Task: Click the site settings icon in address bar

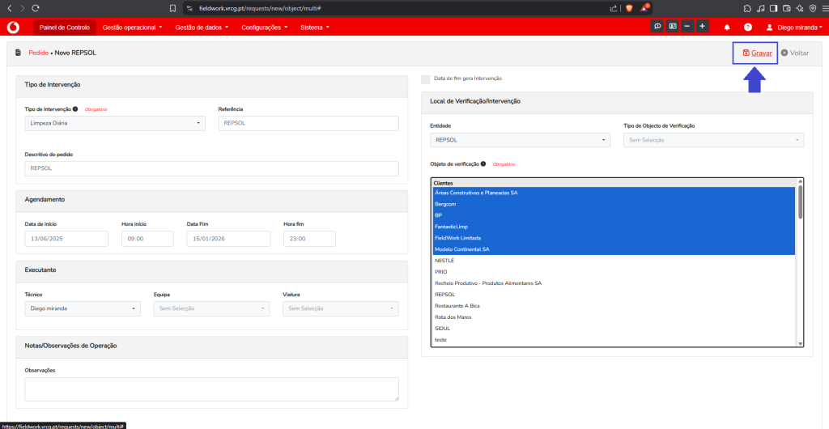Action: [189, 8]
